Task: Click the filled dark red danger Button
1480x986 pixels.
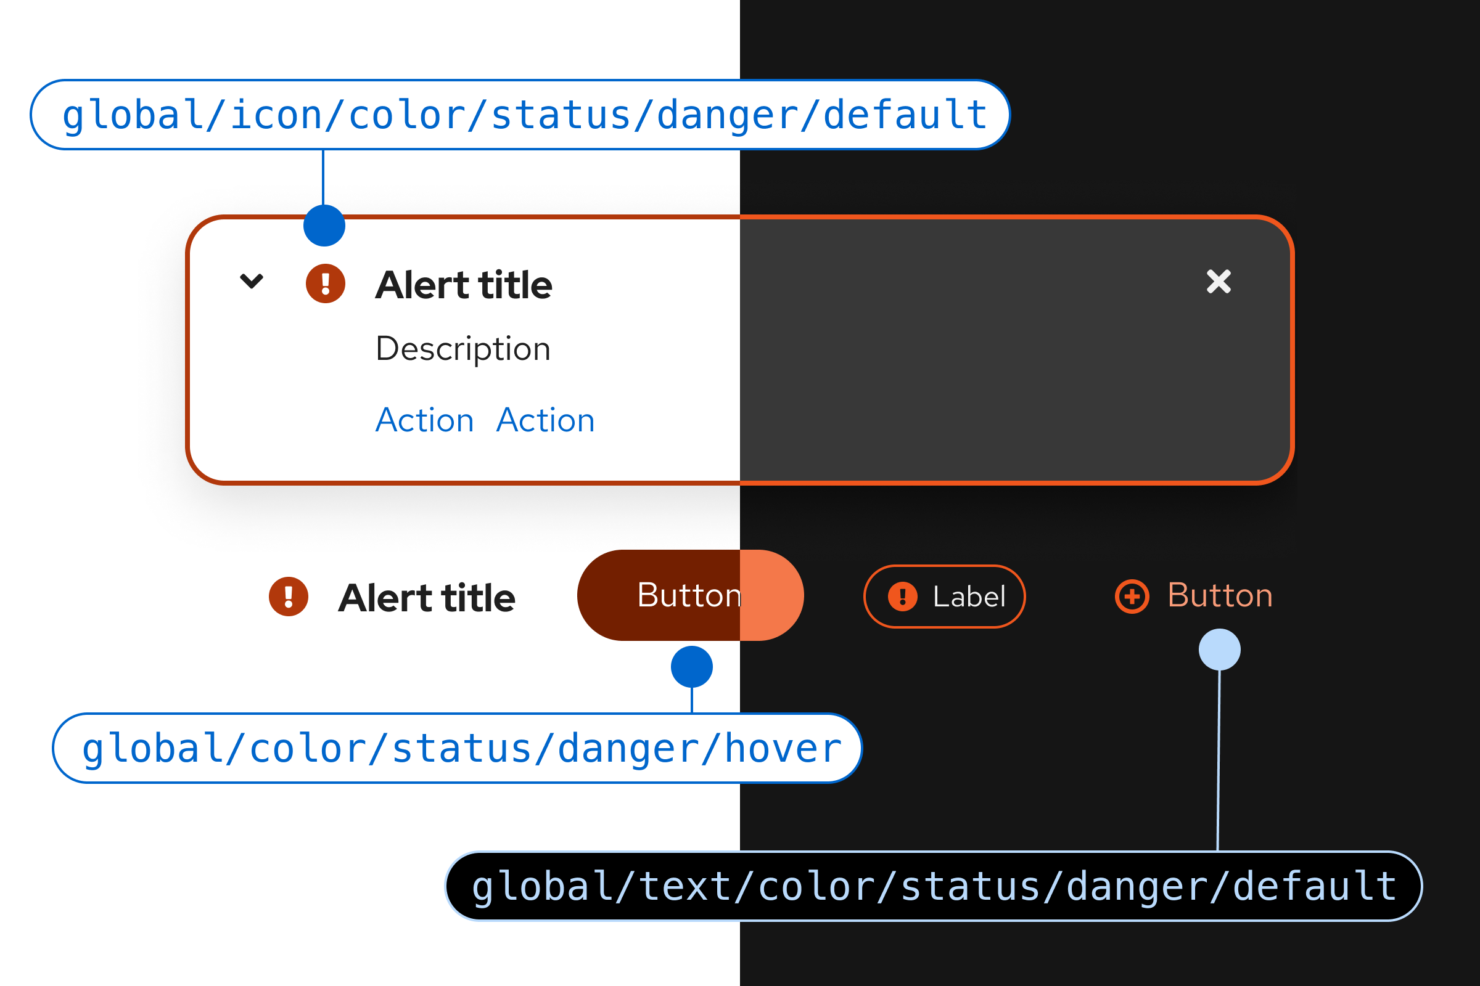Action: point(689,595)
